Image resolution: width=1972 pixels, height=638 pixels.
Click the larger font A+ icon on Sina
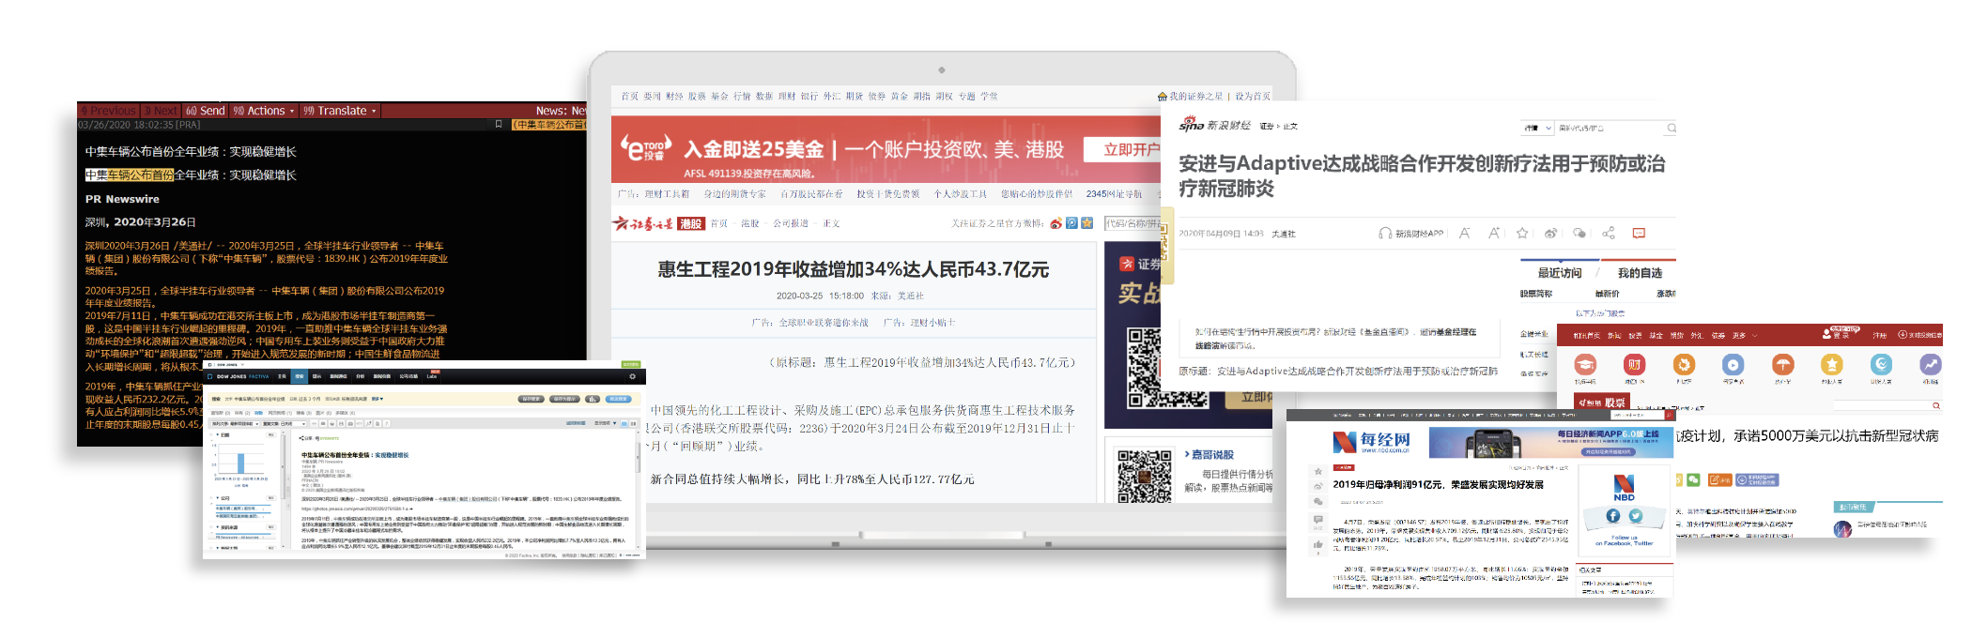pyautogui.click(x=1493, y=233)
